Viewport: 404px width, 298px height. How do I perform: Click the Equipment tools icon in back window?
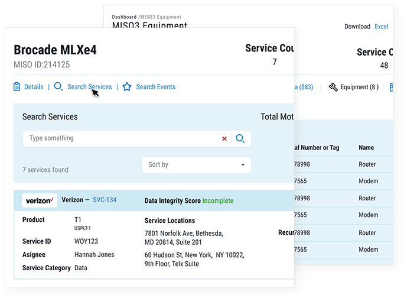(x=333, y=87)
